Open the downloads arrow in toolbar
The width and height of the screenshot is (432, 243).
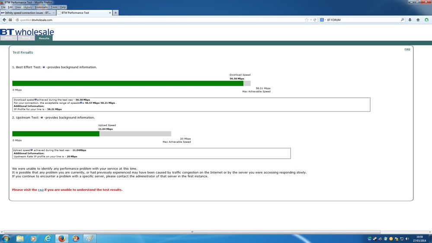410,20
